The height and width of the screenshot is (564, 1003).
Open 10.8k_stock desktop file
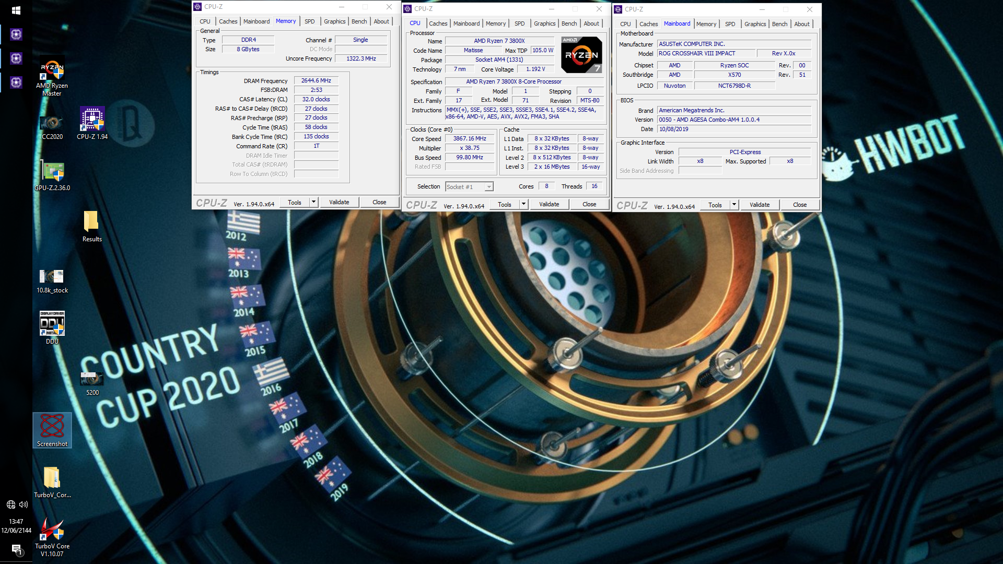(x=52, y=281)
